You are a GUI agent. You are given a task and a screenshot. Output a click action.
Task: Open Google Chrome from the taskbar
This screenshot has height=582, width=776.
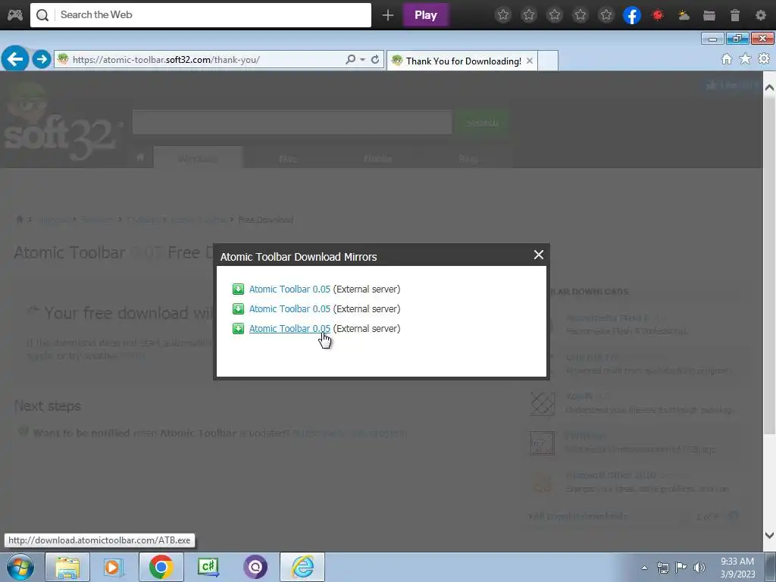tap(161, 567)
